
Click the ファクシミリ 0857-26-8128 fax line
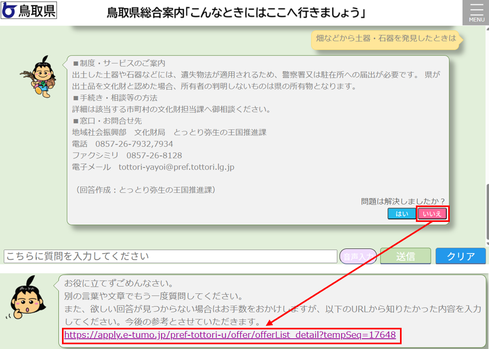click(x=127, y=155)
